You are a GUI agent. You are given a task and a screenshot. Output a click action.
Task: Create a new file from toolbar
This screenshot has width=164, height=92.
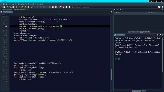click(x=2, y=7)
